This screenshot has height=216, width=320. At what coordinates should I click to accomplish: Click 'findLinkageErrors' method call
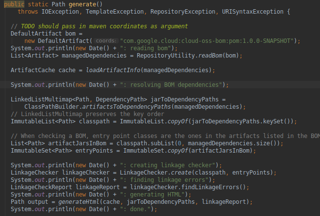tap(210, 187)
